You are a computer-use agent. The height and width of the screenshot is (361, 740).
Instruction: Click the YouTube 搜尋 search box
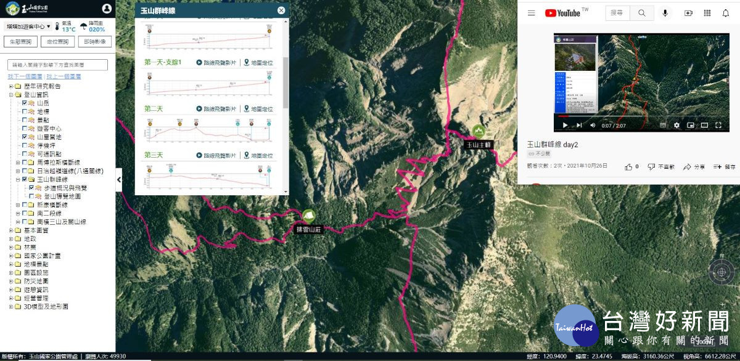pos(619,13)
